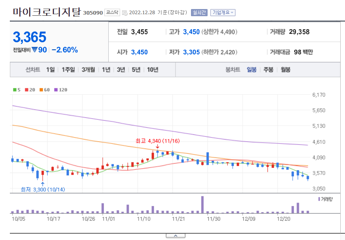Open the 기업개요 dropdown
Screen dimensions: 345x240
[223, 13]
